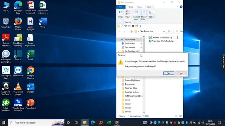The width and height of the screenshot is (225, 126).
Task: Select Protected Worksheet.xlsx file
Action: (x=161, y=41)
